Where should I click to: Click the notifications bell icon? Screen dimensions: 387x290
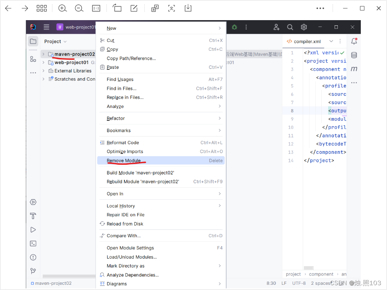click(354, 41)
